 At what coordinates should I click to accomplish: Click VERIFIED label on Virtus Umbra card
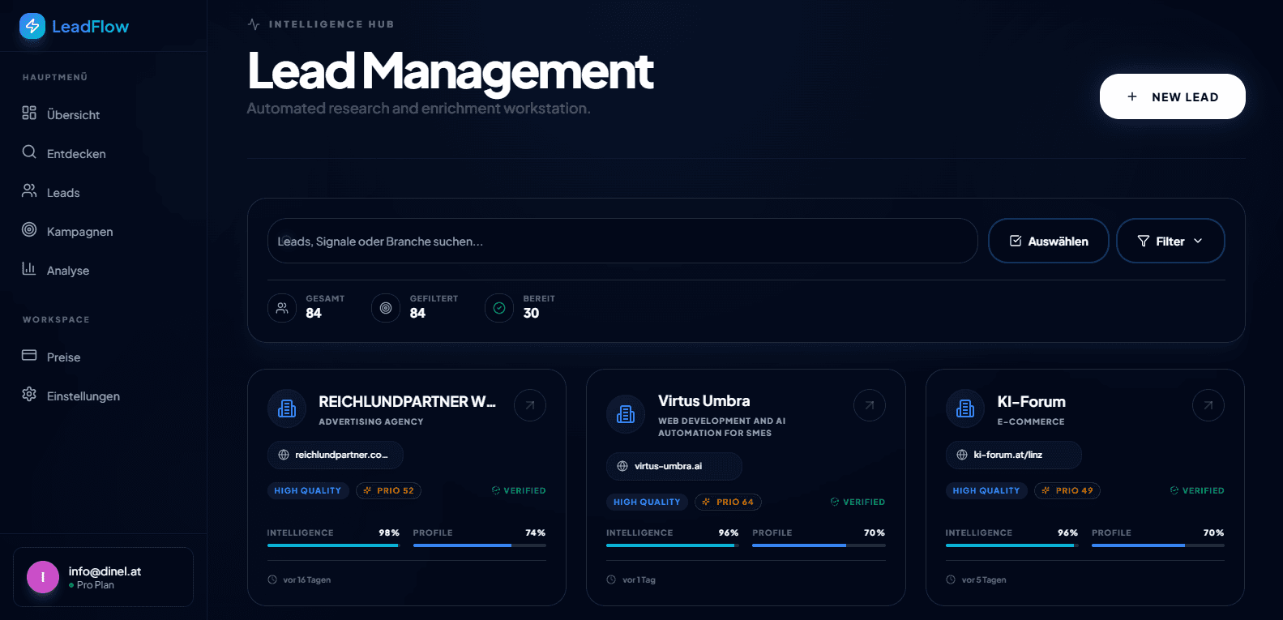pyautogui.click(x=858, y=502)
